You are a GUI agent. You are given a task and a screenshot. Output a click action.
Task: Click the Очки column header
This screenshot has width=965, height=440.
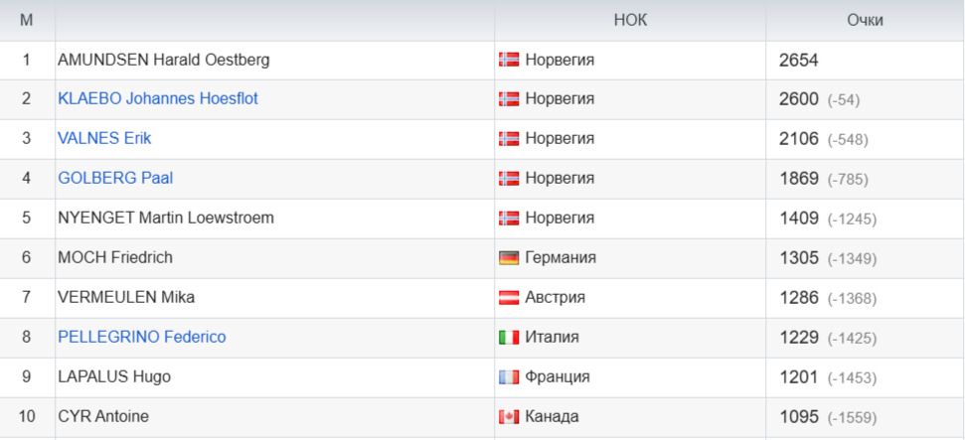click(865, 20)
